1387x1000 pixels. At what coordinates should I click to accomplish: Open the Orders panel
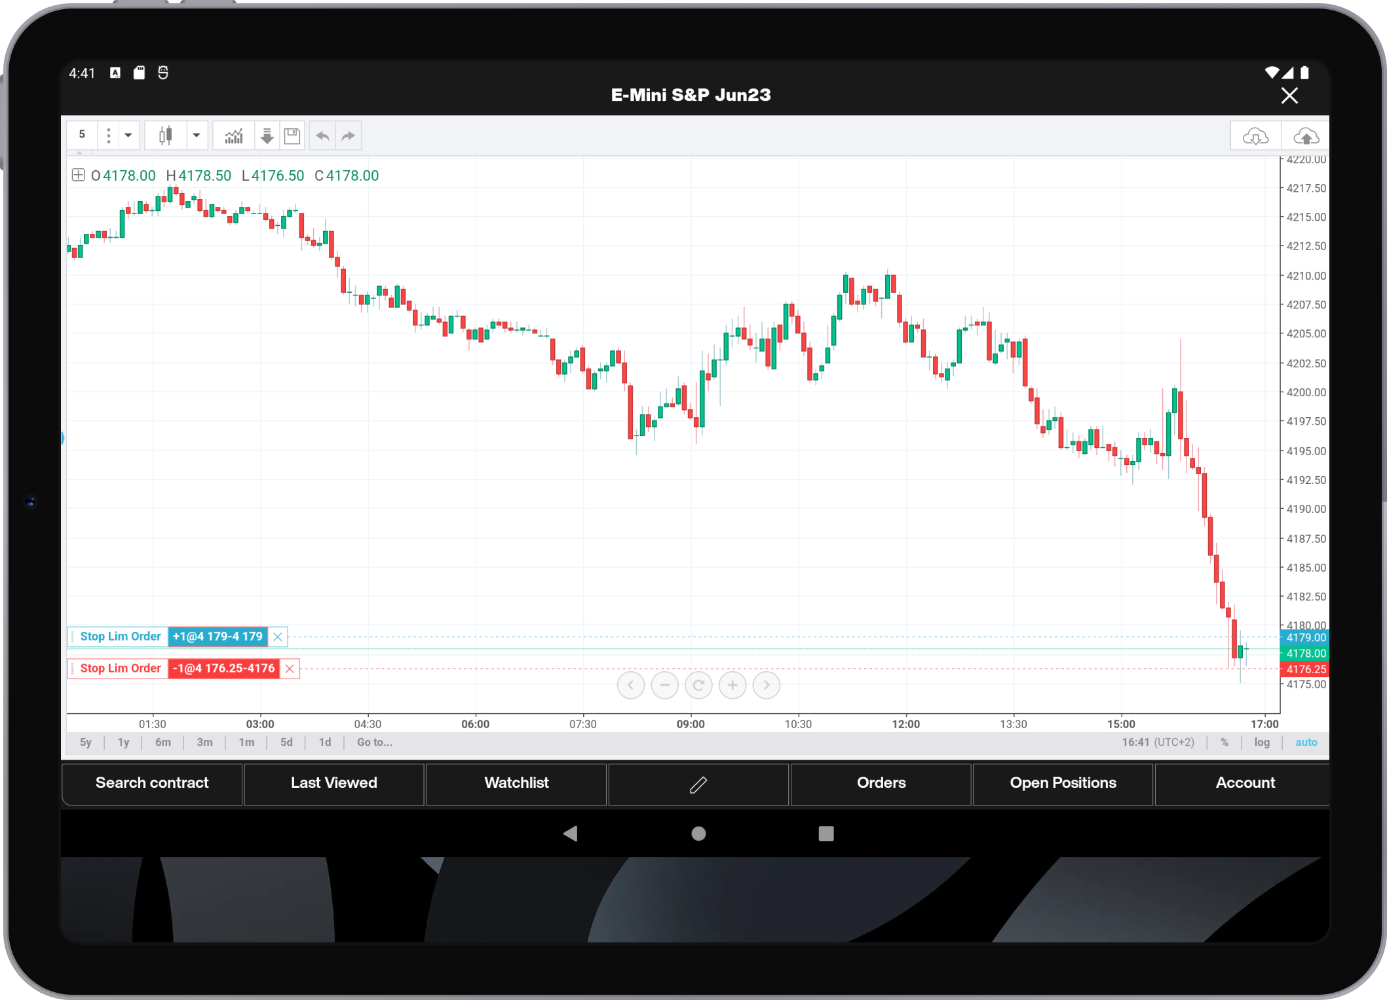[x=881, y=783]
